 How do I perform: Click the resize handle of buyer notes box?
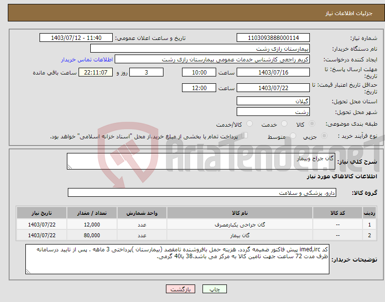[28, 271]
